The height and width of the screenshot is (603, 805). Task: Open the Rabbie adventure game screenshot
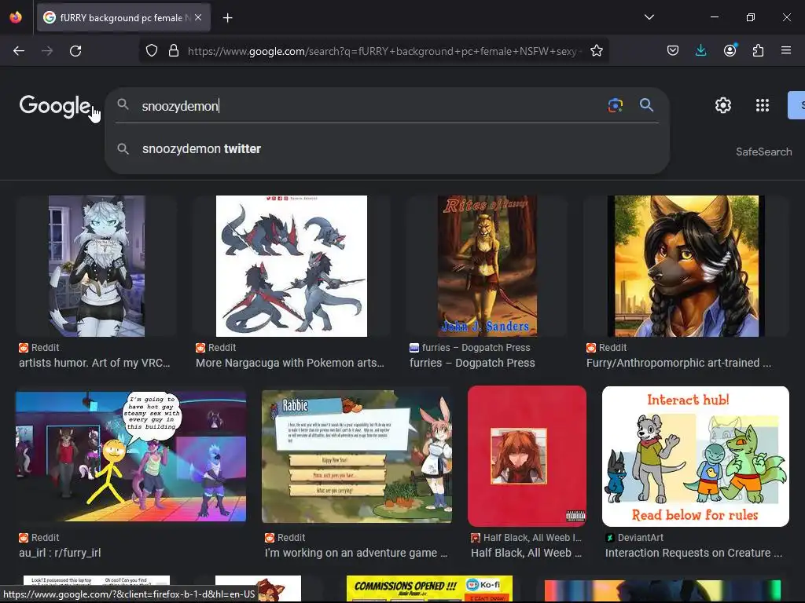click(357, 456)
